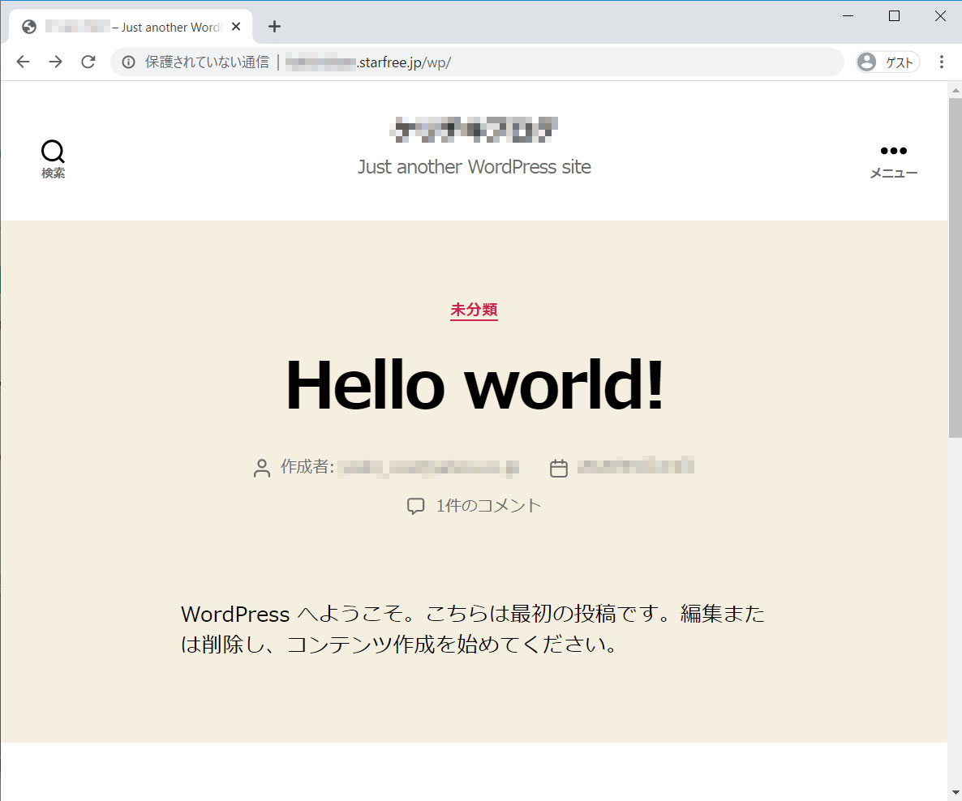Open the 未分類 category link
This screenshot has height=801, width=962.
474,310
